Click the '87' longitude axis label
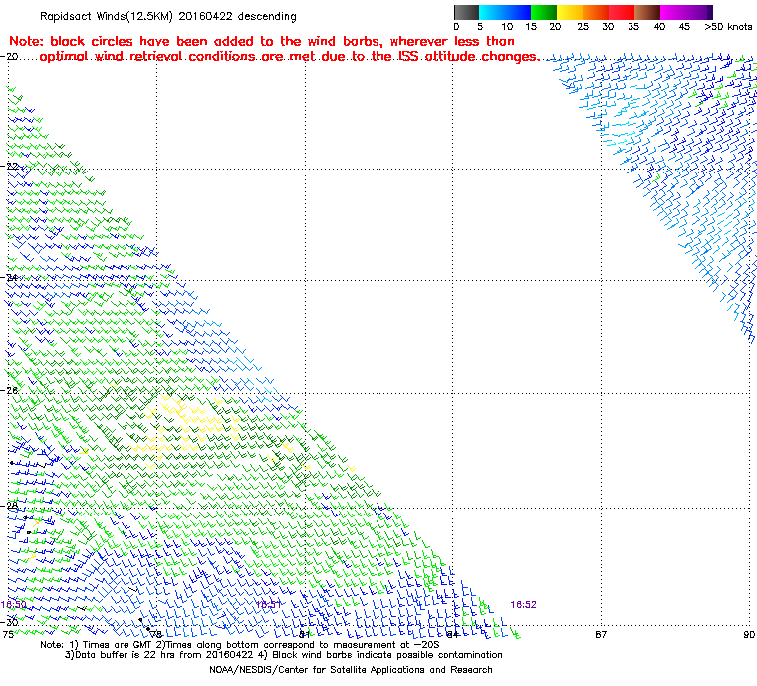Screen dimensions: 757x686 pos(600,635)
